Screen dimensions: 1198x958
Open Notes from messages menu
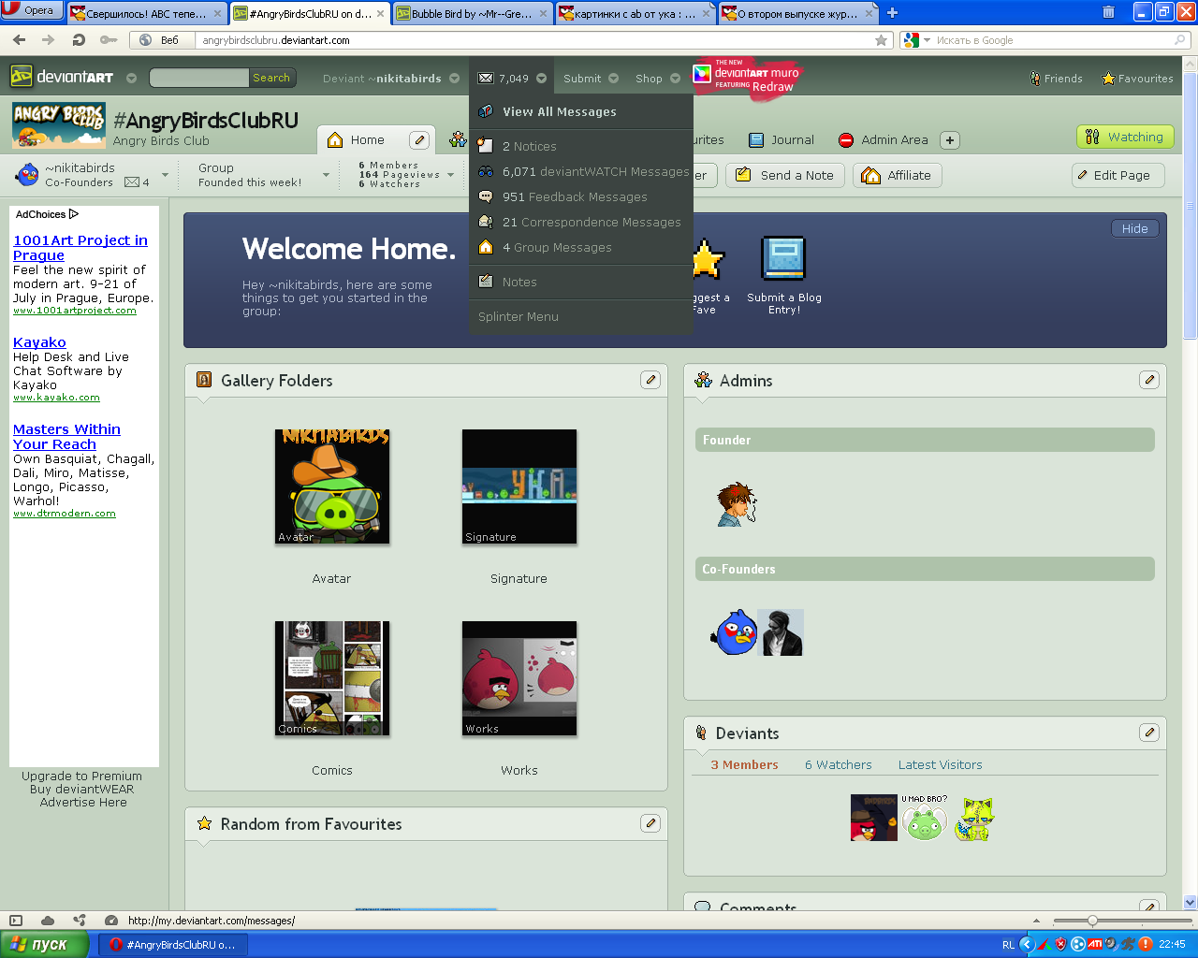(581, 282)
